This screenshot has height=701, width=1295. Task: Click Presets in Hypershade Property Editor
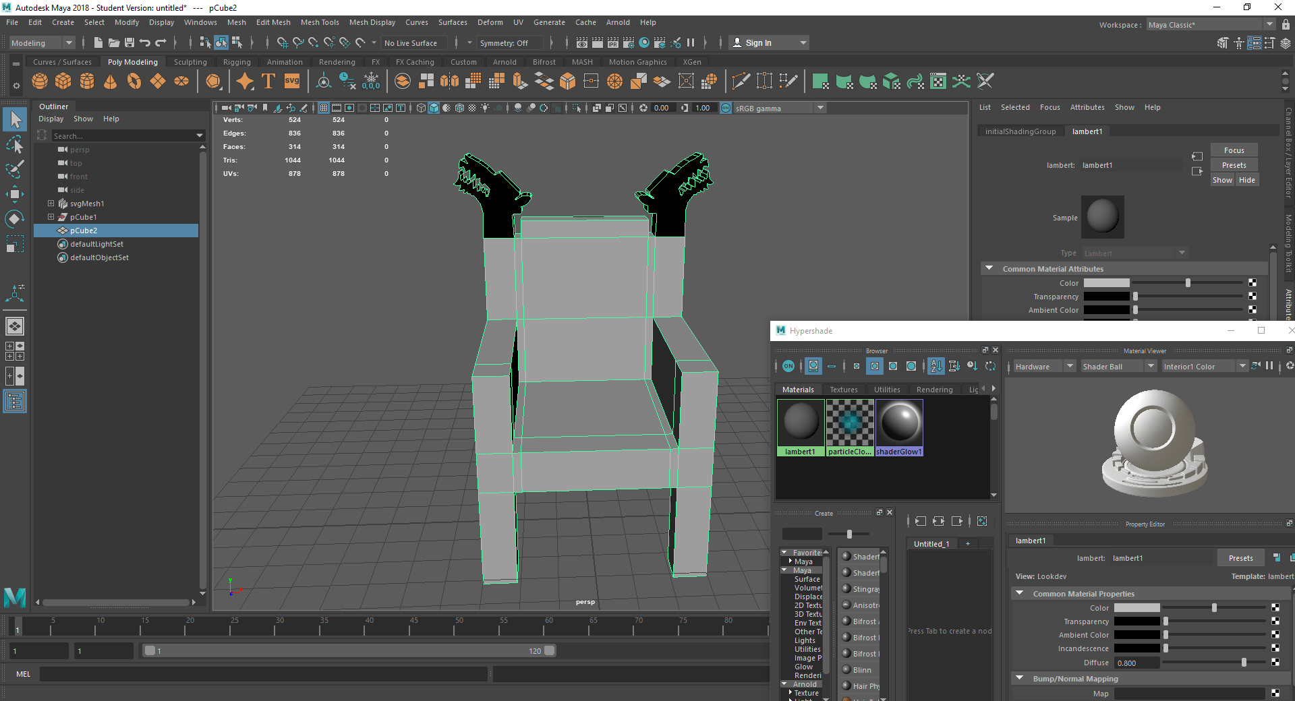1240,558
